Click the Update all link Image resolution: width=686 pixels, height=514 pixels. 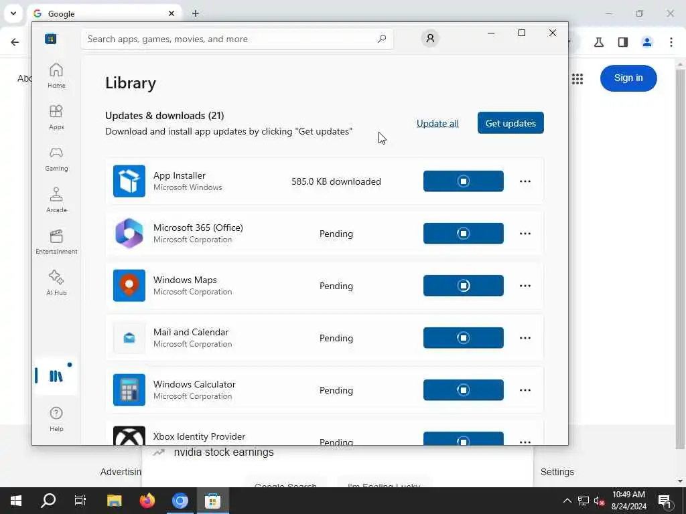(x=437, y=123)
